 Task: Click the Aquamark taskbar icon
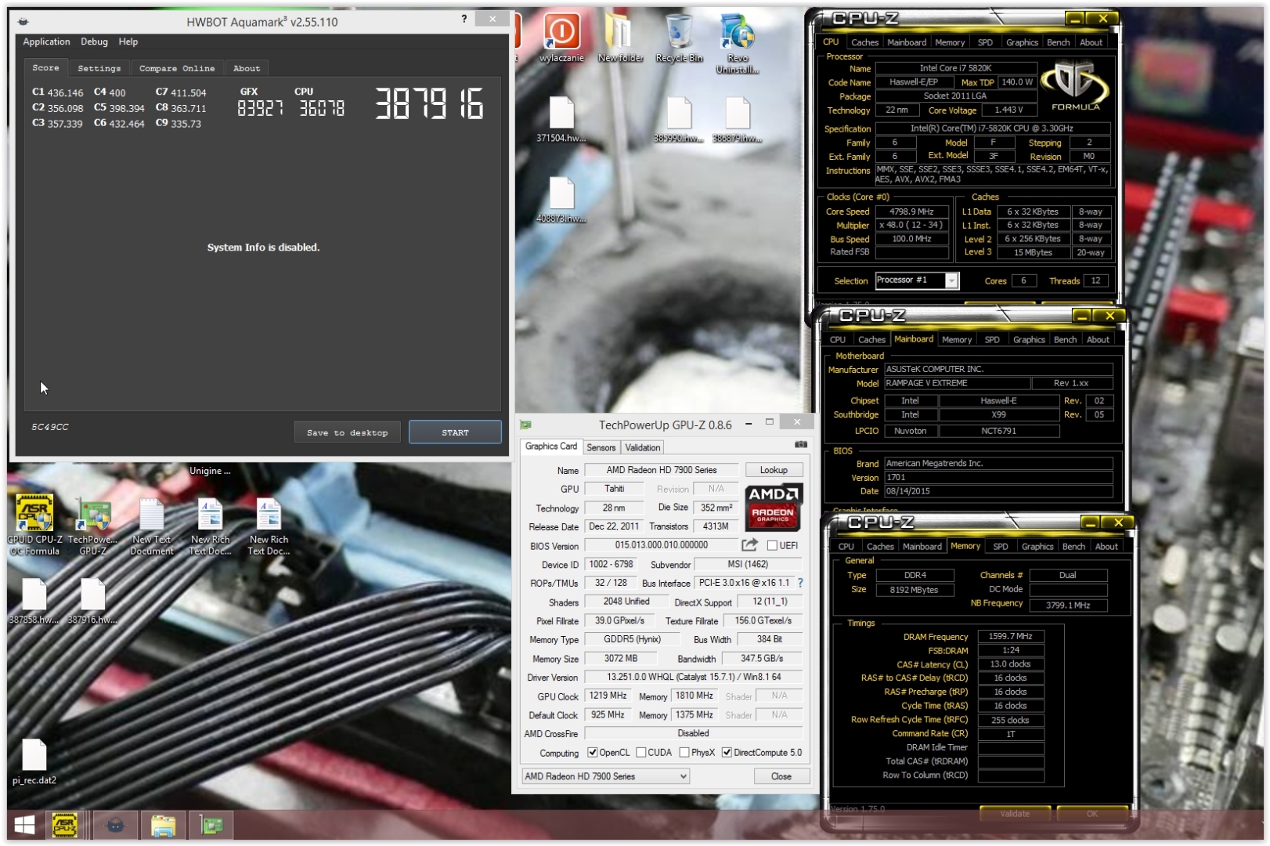114,825
